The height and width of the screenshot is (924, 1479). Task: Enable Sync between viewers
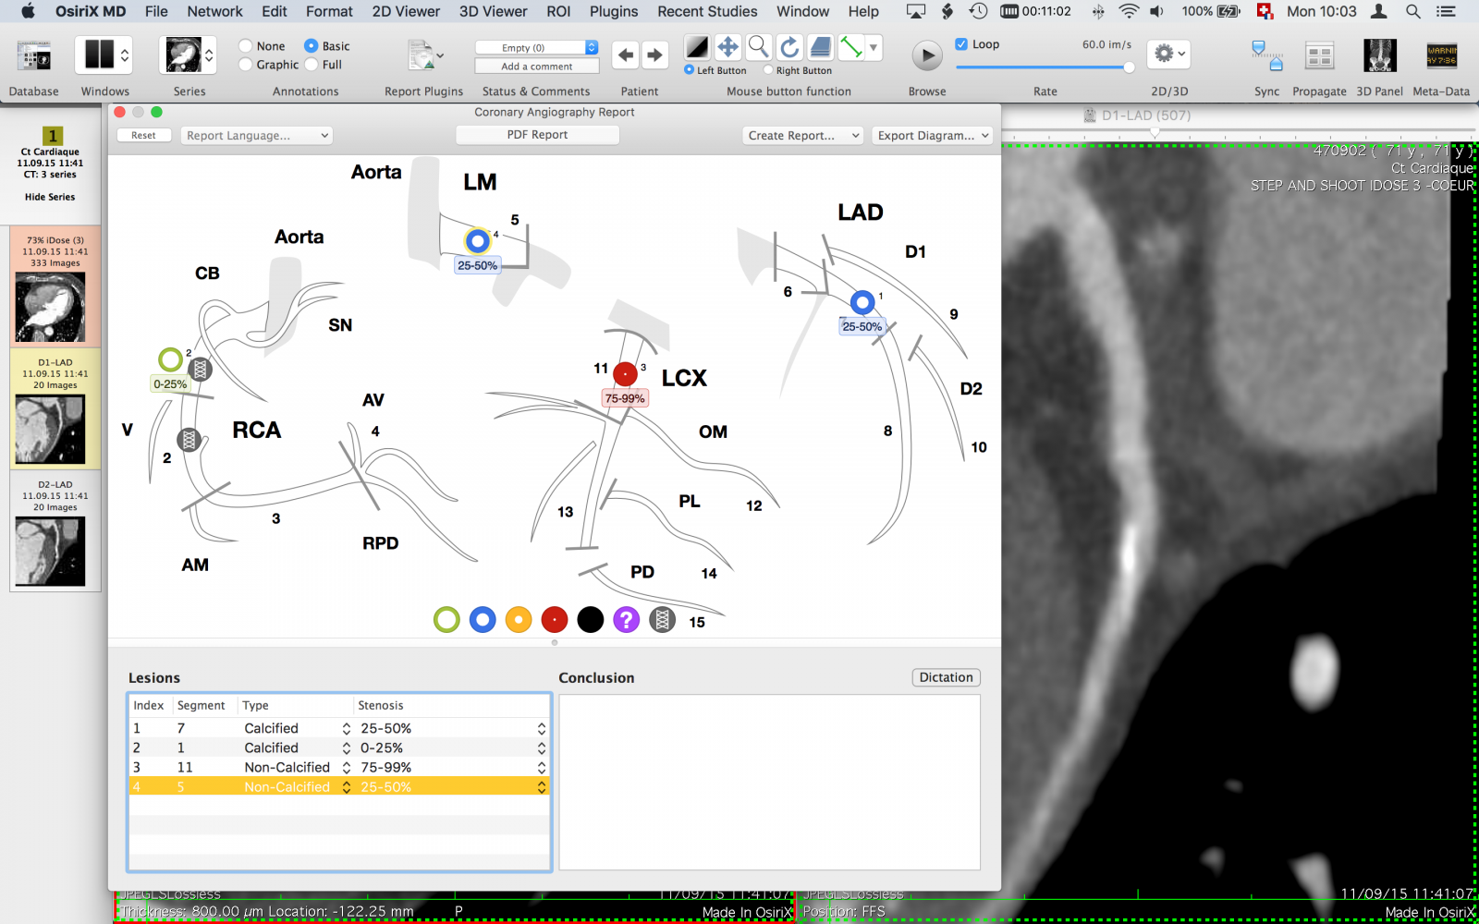pyautogui.click(x=1266, y=55)
